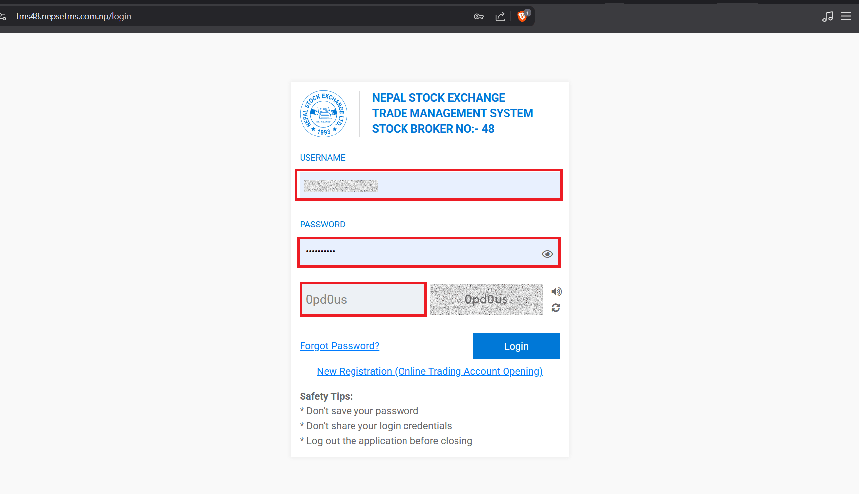Click the STOCK BROKER NO:- 48 text
Screen dimensions: 859x494
(433, 129)
